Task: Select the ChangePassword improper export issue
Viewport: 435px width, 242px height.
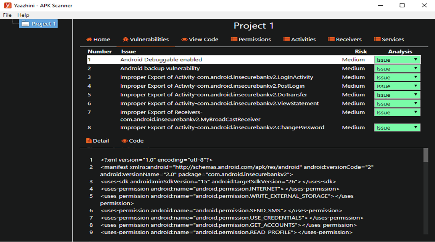Action: tap(254, 128)
